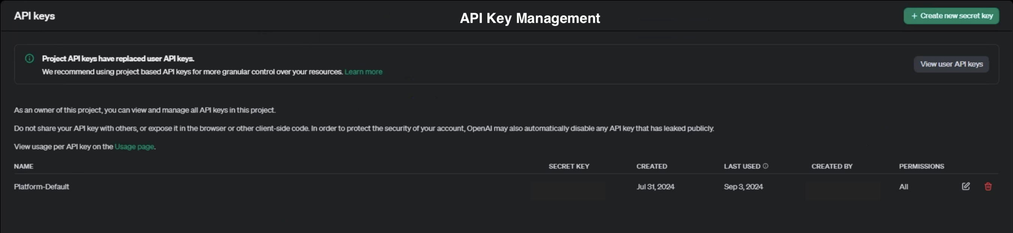The width and height of the screenshot is (1013, 233).
Task: Open the Create new secret key dialog
Action: 951,16
